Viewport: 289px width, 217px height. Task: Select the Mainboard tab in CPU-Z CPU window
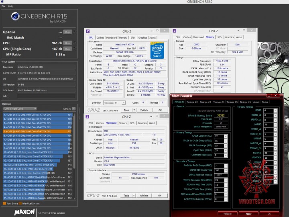(x=111, y=38)
